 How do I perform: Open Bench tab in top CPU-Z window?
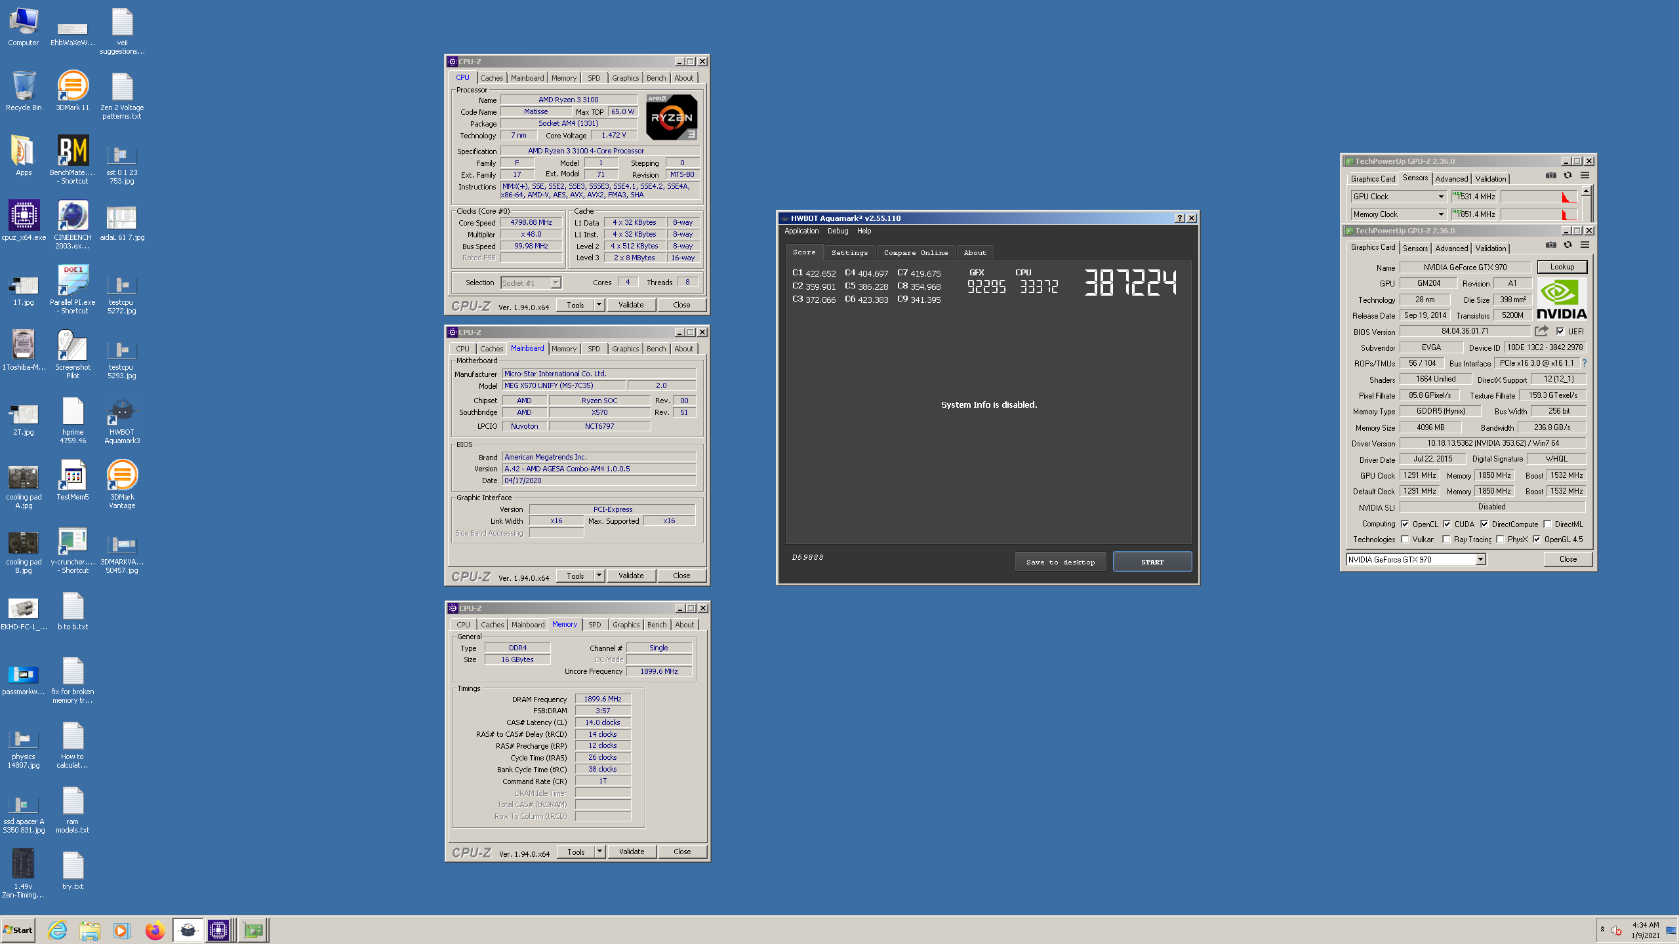click(656, 78)
